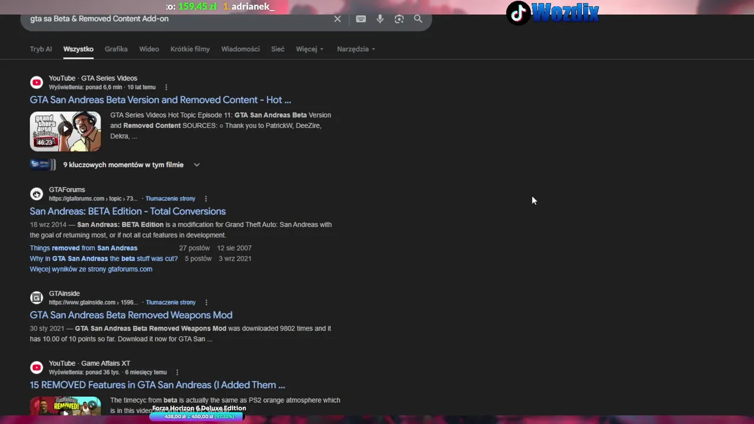The height and width of the screenshot is (424, 754).
Task: Switch to the Sieć tab
Action: [x=277, y=49]
